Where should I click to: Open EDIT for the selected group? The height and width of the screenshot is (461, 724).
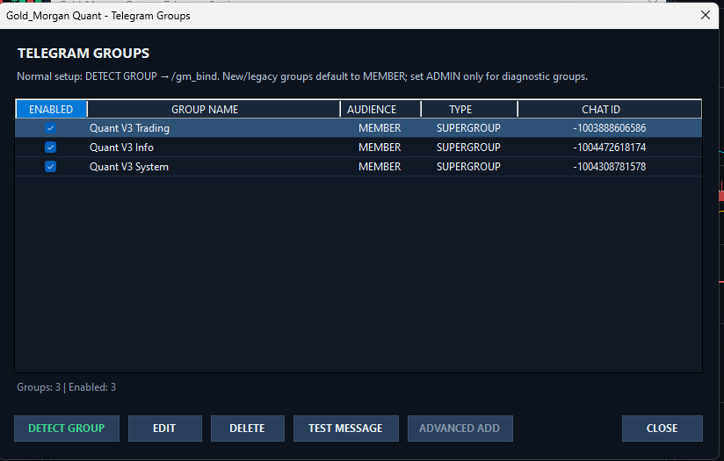[165, 429]
